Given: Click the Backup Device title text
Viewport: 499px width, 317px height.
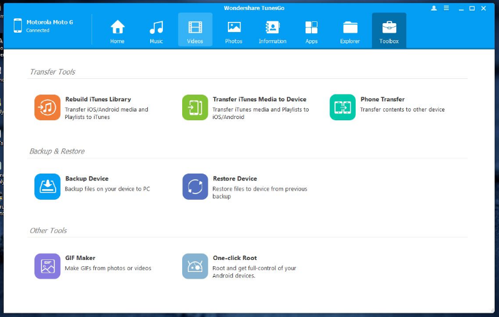Looking at the screenshot, I should pyautogui.click(x=86, y=179).
